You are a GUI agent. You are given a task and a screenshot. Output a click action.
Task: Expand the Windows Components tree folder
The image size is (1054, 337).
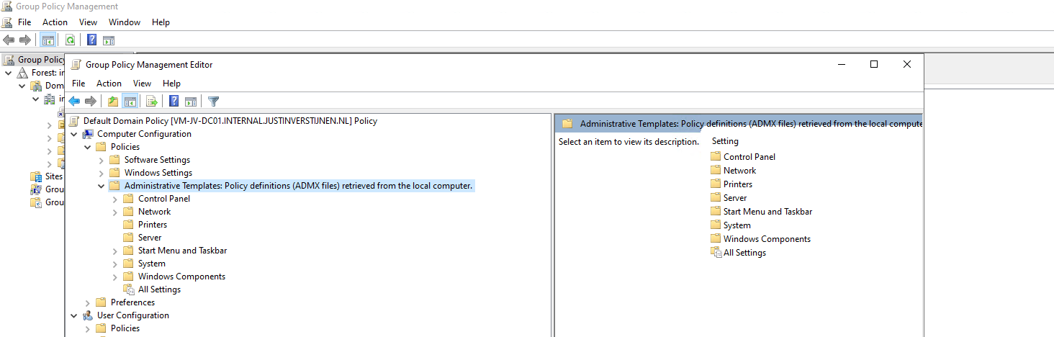(115, 277)
